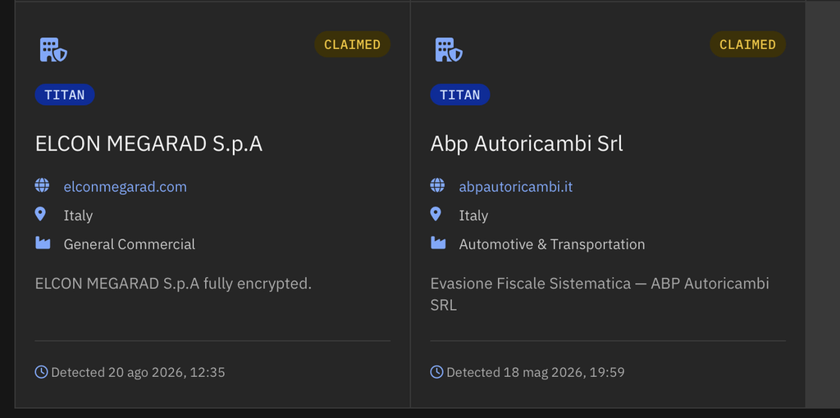Click clock icon beside Detected 20 ago 2026

click(x=41, y=371)
